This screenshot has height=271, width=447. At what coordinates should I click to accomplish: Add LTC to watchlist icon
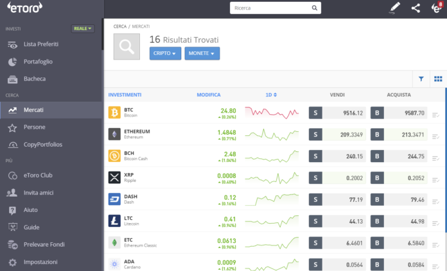point(435,223)
